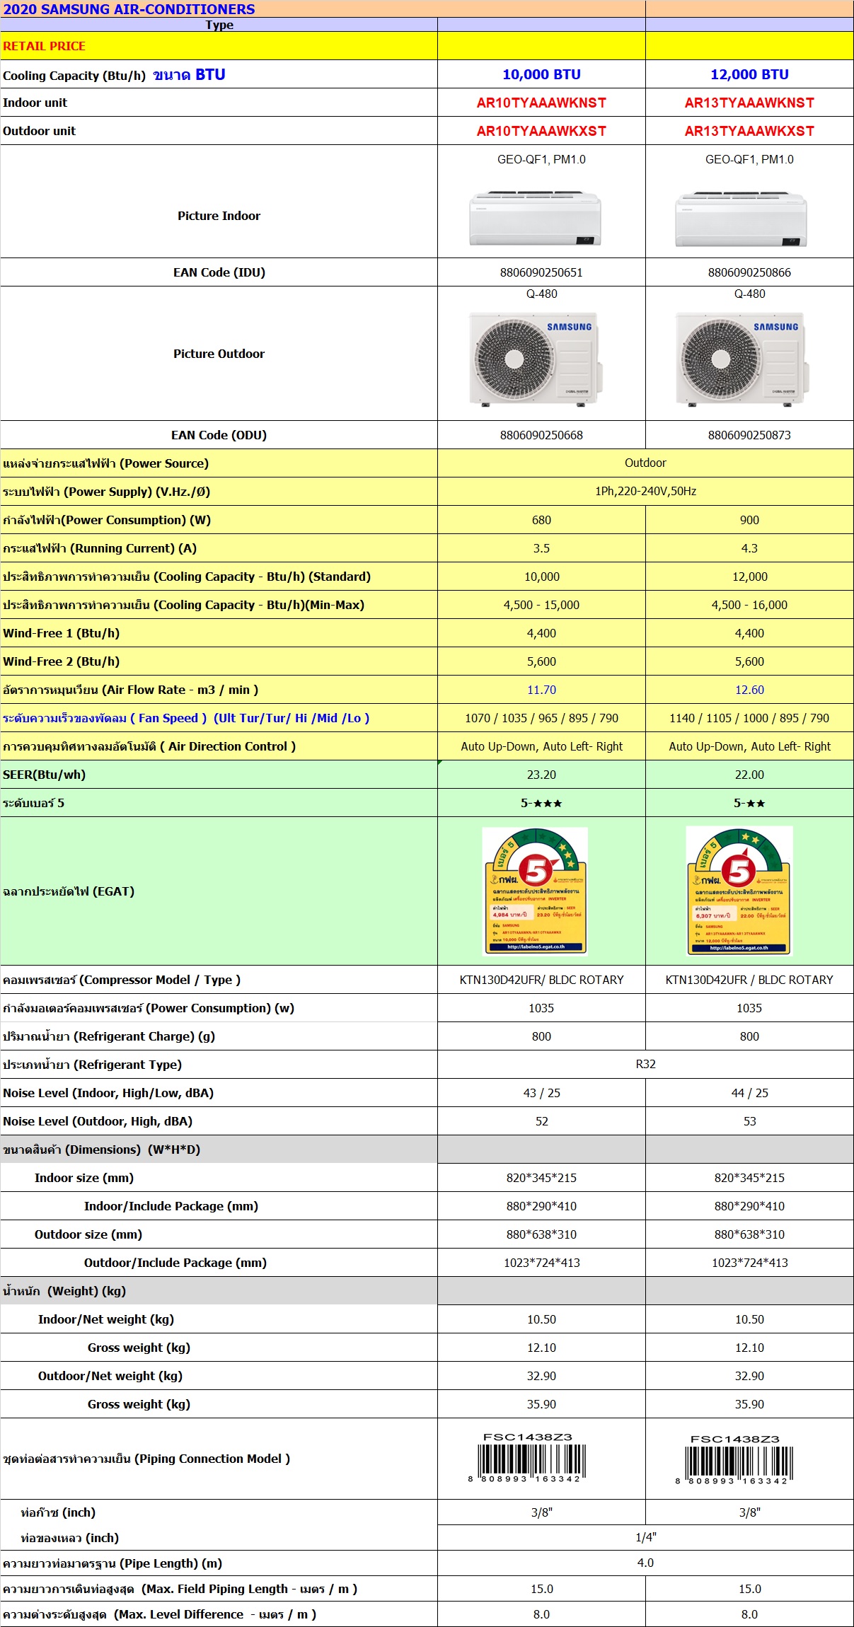This screenshot has width=854, height=1627.
Task: Select ODU EAN code '8806090250873'
Action: [x=749, y=435]
